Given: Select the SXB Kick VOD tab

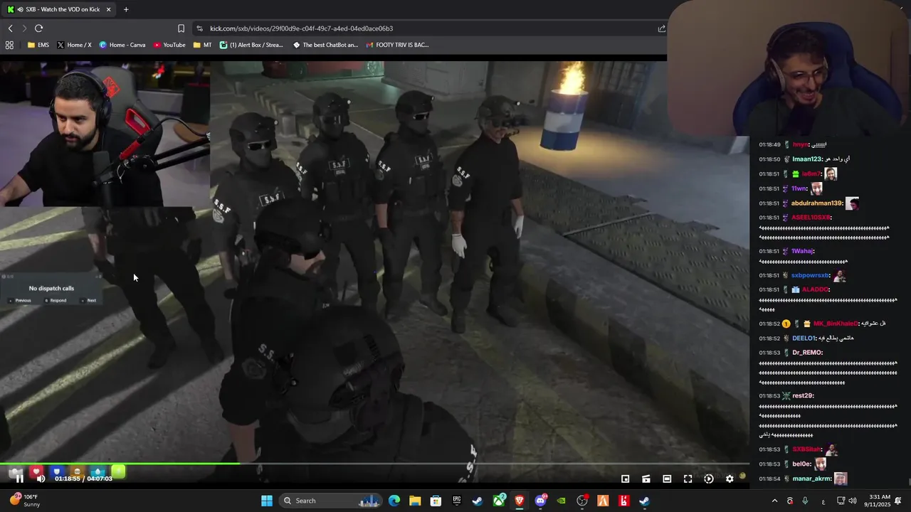Looking at the screenshot, I should pyautogui.click(x=58, y=9).
